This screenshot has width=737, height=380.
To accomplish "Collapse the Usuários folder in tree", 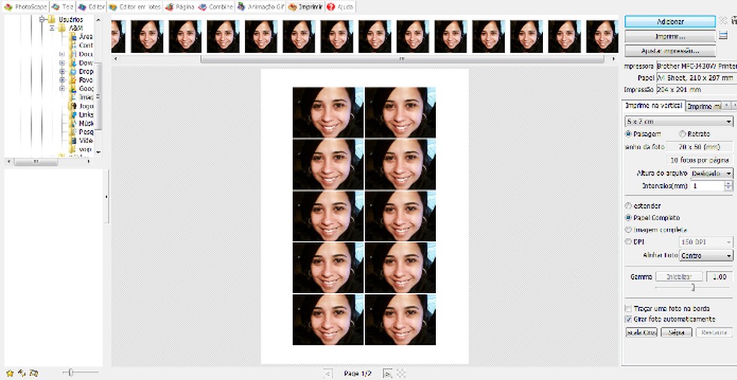I will [41, 19].
